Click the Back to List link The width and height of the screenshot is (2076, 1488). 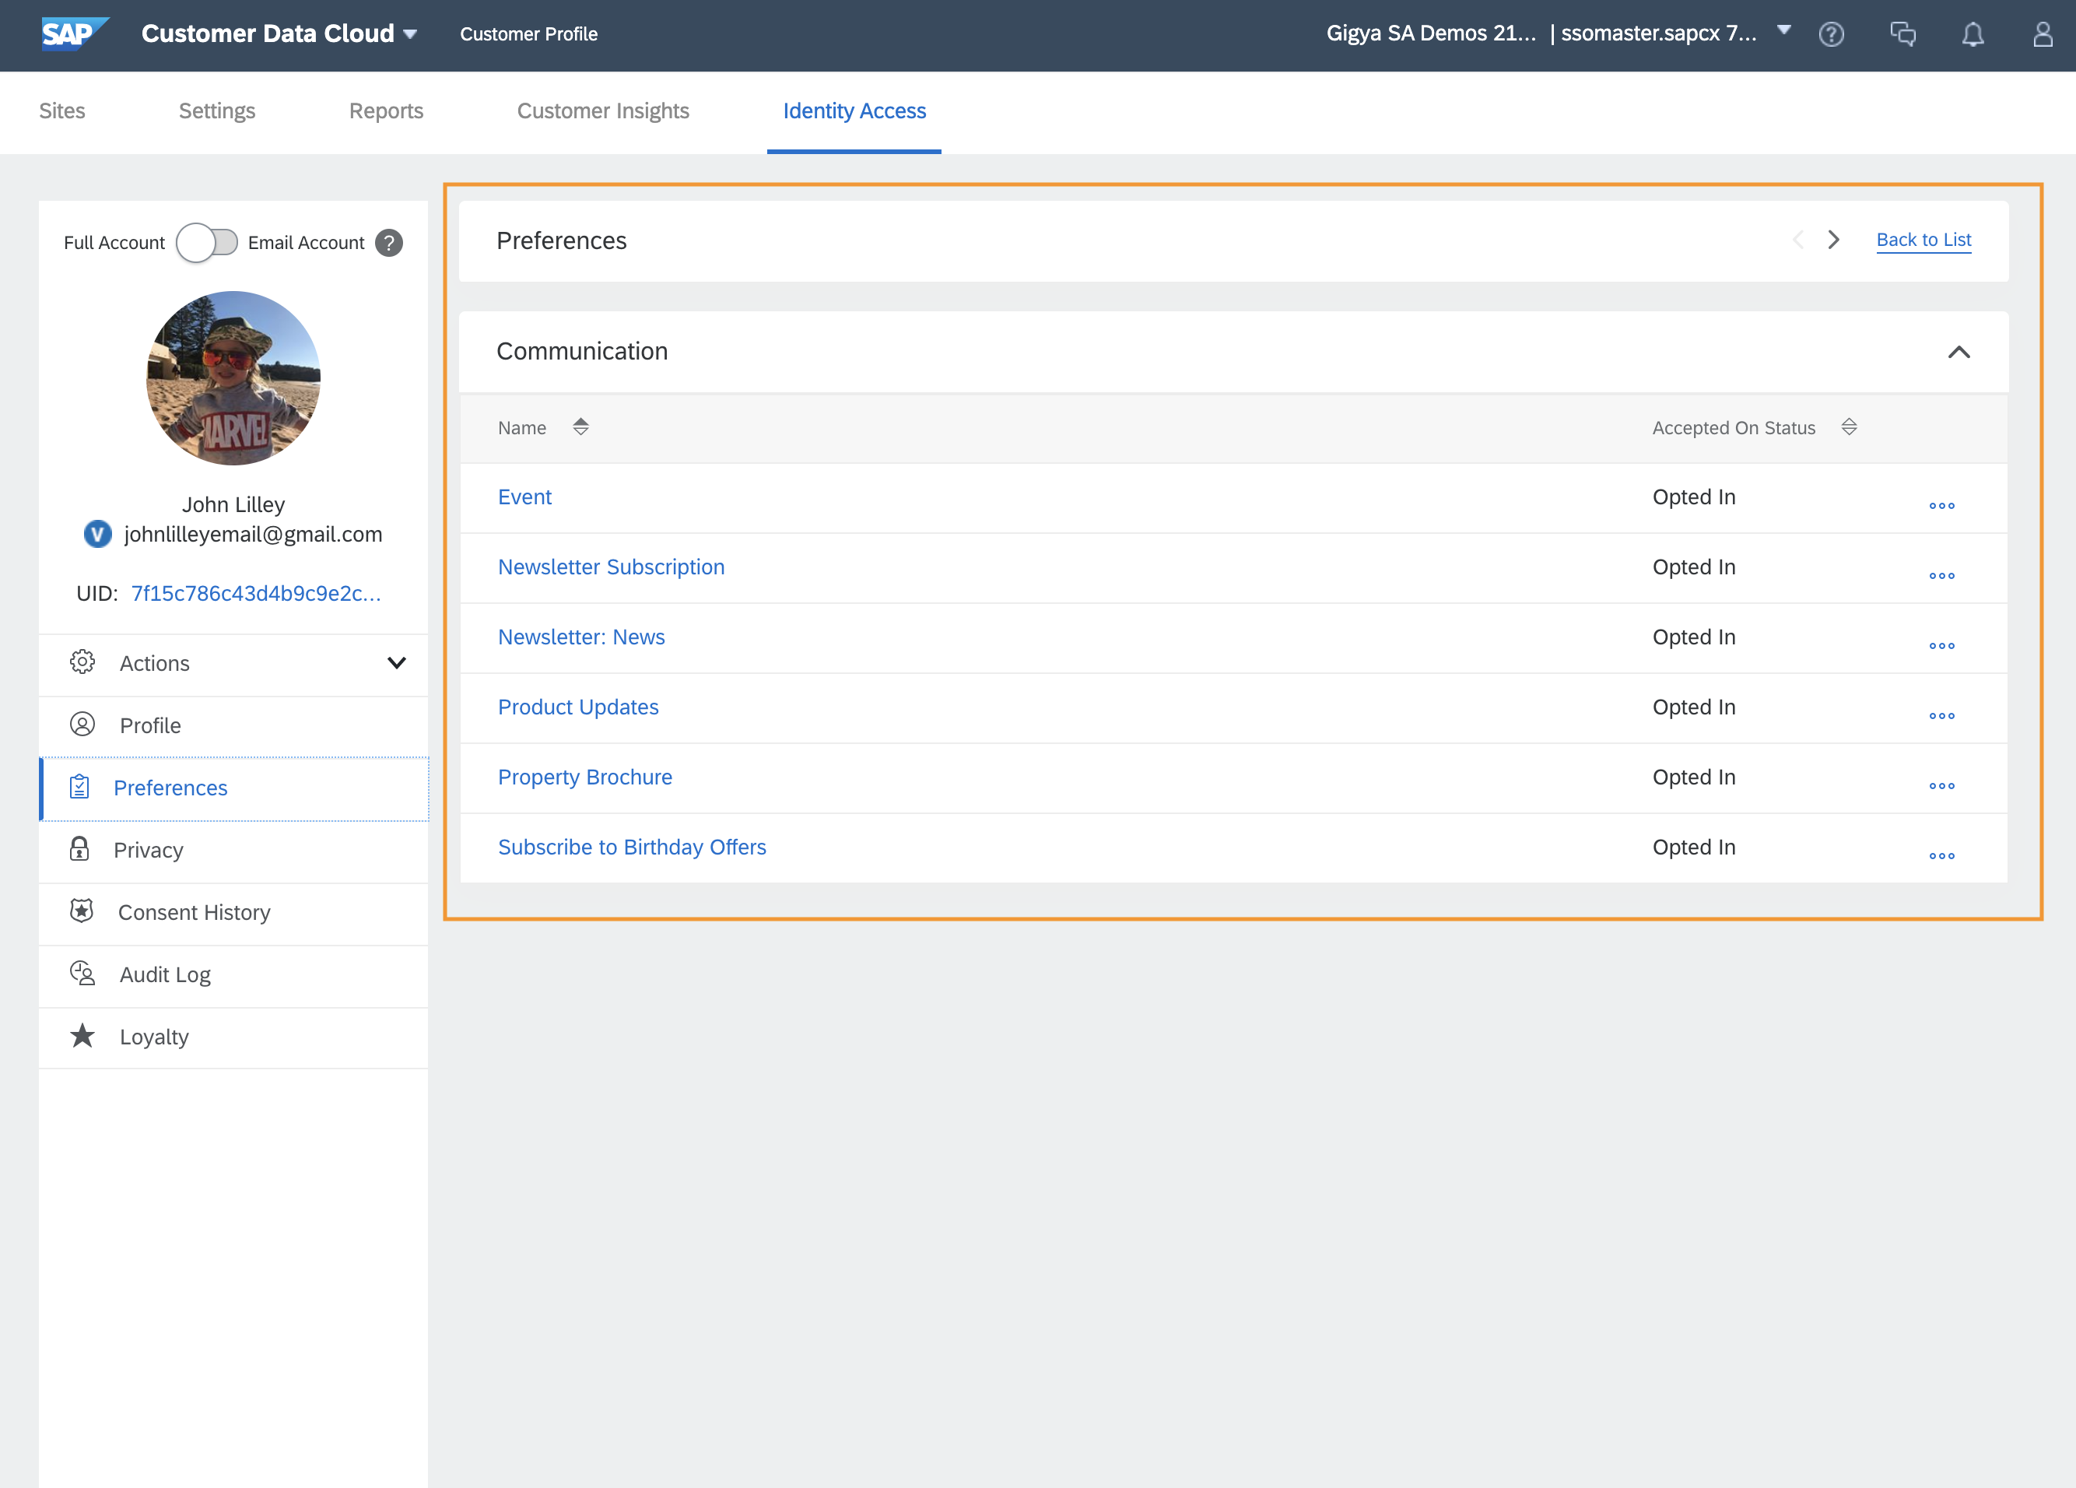click(x=1923, y=240)
